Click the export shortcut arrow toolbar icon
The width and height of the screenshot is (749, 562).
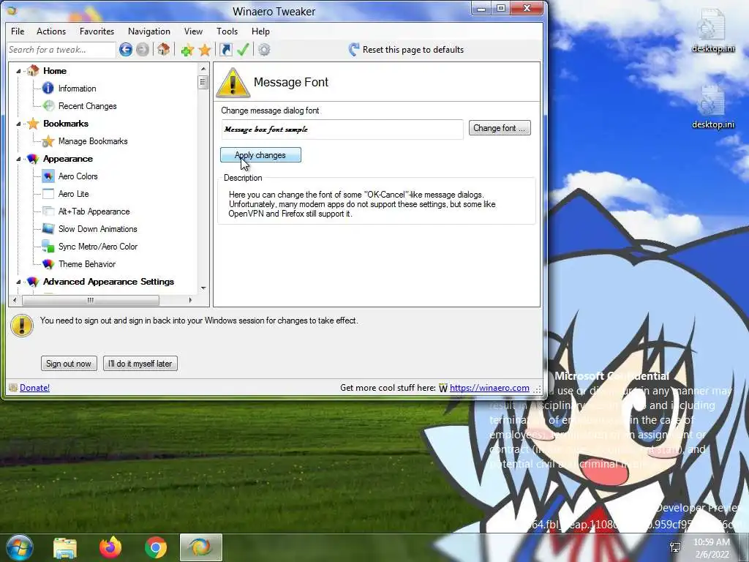click(x=226, y=49)
